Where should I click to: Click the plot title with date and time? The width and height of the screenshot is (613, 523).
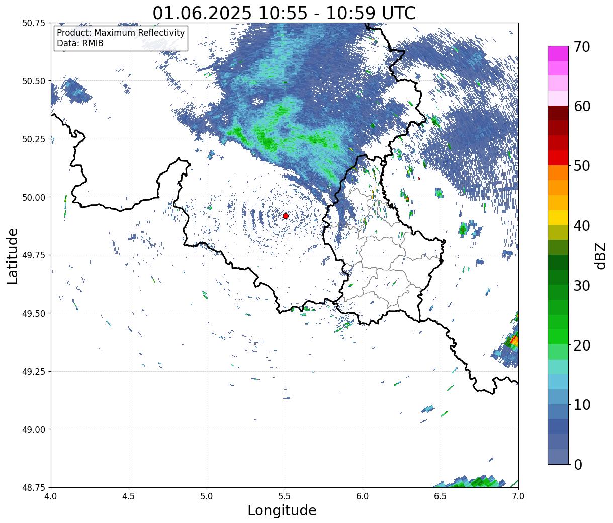coord(284,13)
